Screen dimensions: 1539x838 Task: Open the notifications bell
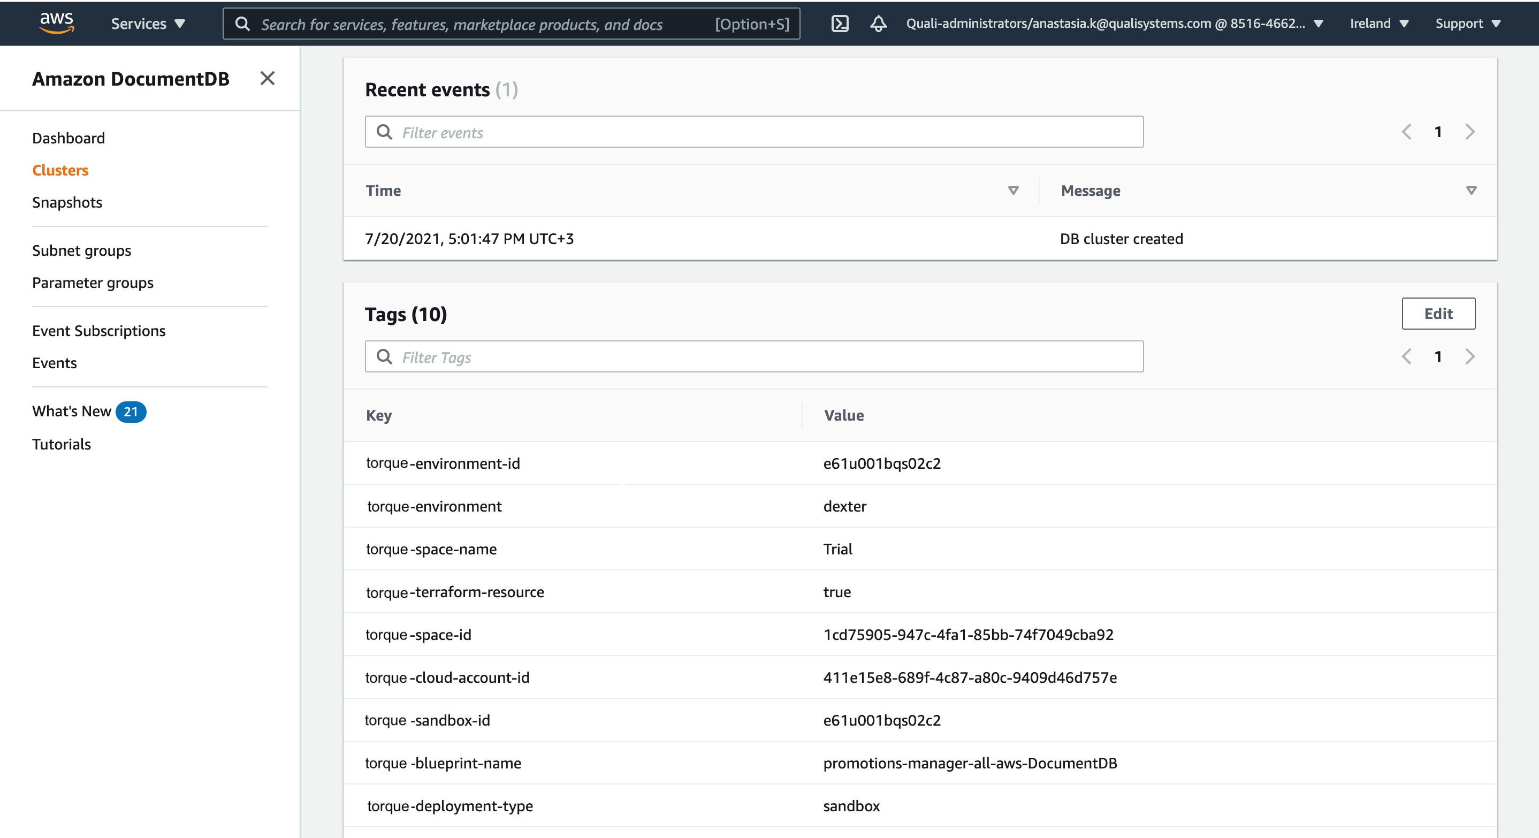(878, 24)
